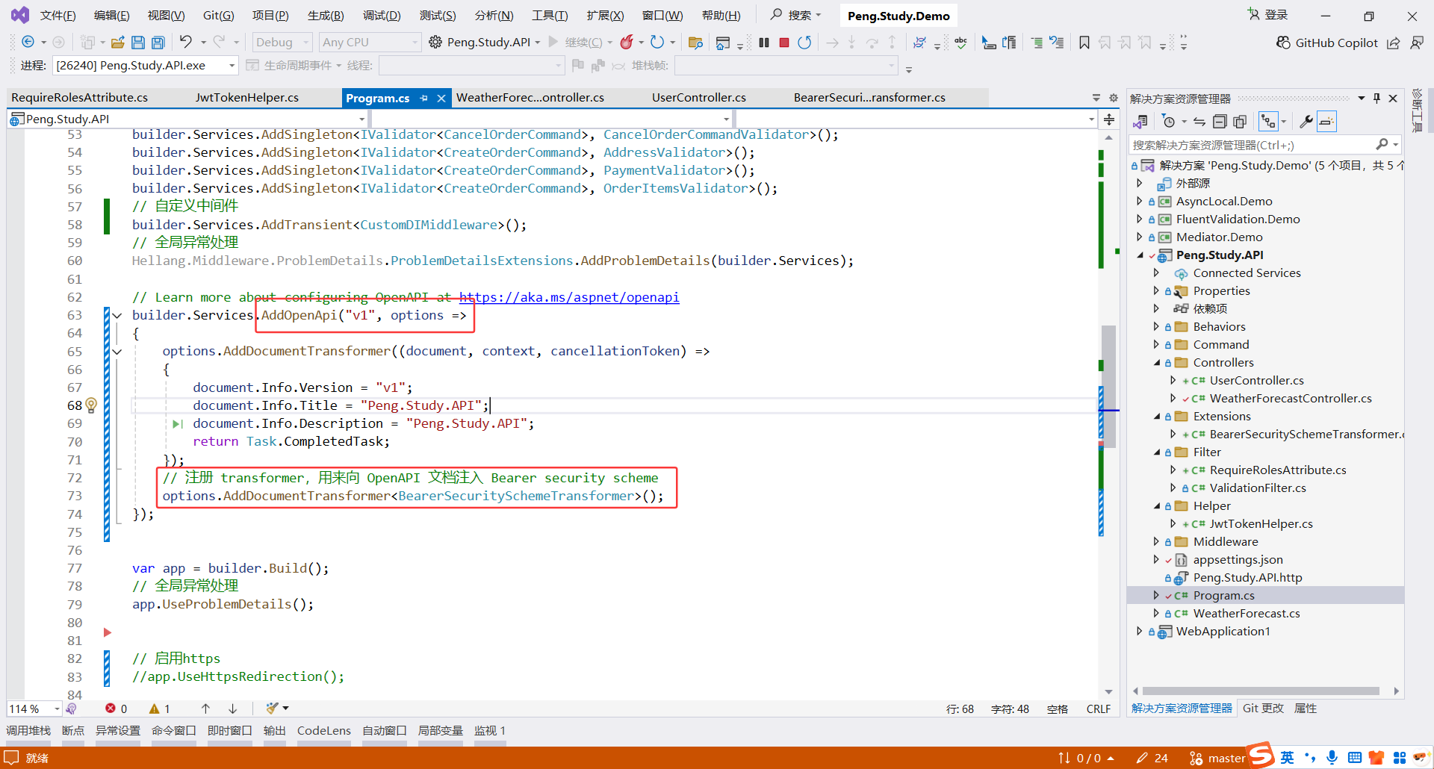Screen dimensions: 1434x769
Task: Go to previous issue with the up arrow
Action: click(205, 709)
